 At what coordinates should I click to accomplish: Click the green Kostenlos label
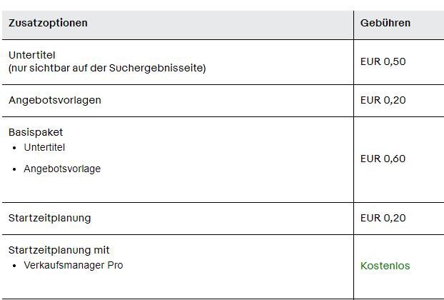click(385, 266)
